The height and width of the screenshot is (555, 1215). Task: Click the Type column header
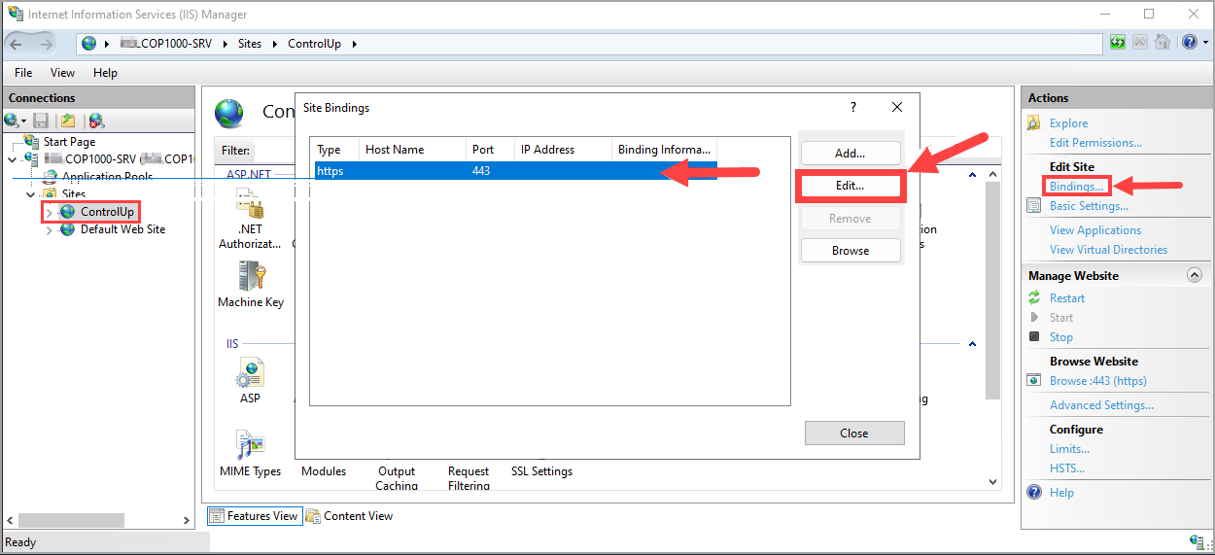coord(335,150)
